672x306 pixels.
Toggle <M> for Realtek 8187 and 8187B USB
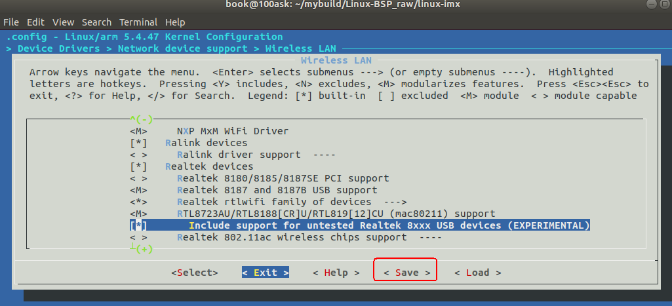pos(138,190)
